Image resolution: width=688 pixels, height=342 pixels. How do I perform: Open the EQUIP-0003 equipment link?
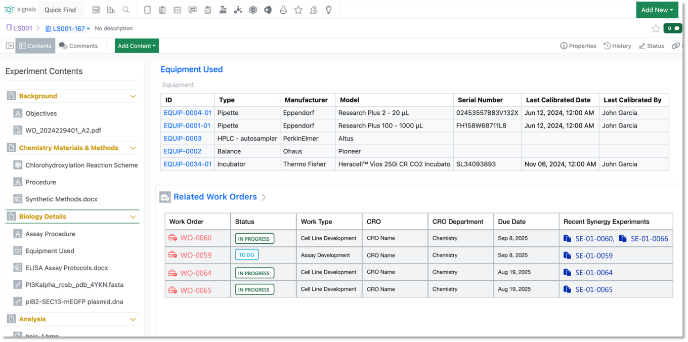tap(182, 139)
